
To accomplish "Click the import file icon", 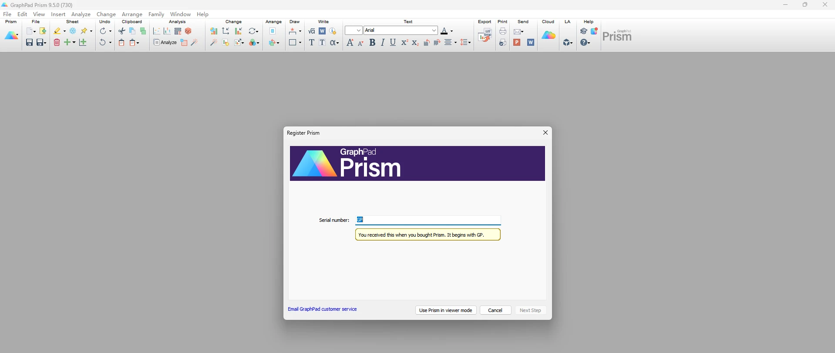I will pyautogui.click(x=43, y=31).
